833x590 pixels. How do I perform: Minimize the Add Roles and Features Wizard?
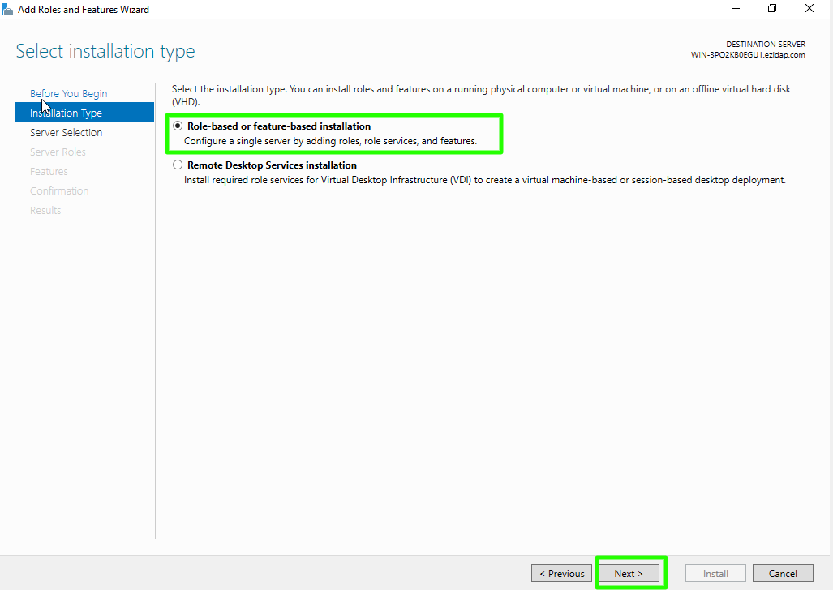click(735, 9)
